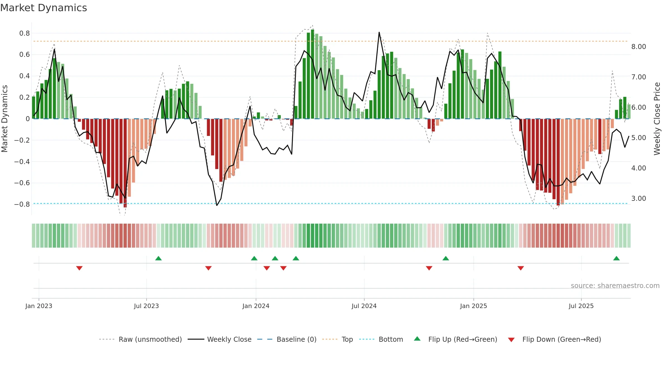The height and width of the screenshot is (376, 669).
Task: Select the Flip Down marker in March 2025
Action: coord(521,268)
